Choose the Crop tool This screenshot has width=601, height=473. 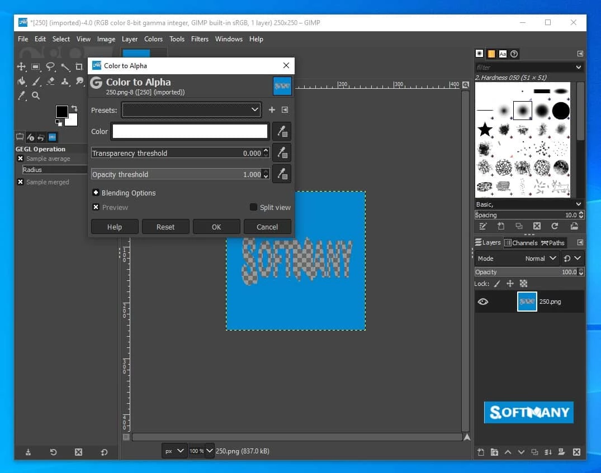pos(79,67)
